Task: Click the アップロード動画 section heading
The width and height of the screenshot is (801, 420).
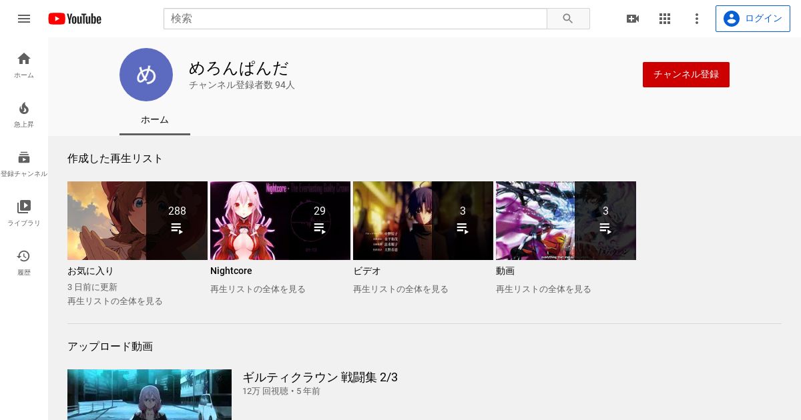Action: coord(110,347)
